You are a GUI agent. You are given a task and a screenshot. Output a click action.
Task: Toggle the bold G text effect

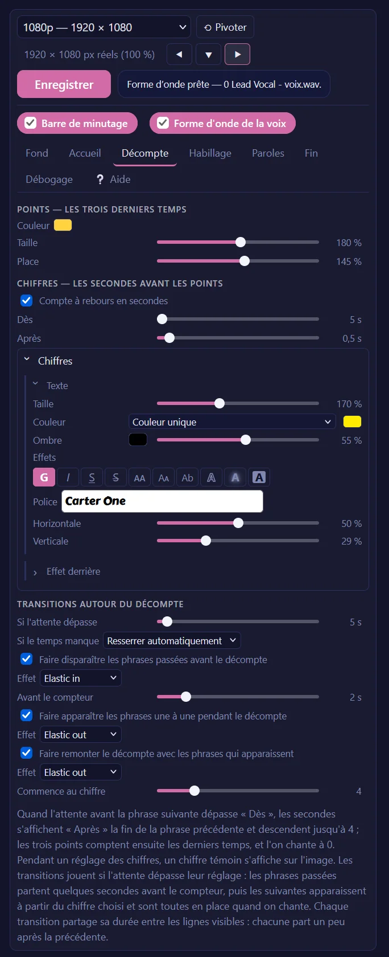click(x=44, y=477)
